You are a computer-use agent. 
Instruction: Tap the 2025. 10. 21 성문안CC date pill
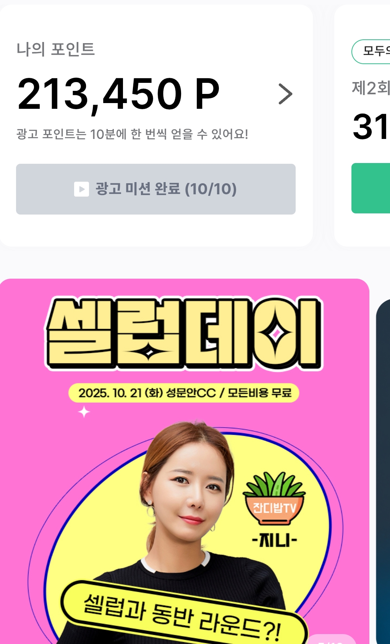(x=184, y=393)
